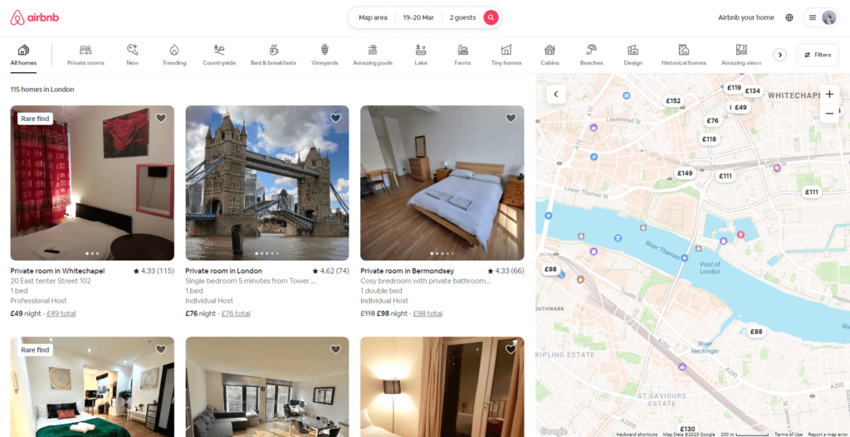Click the £49 total link

pyautogui.click(x=61, y=313)
